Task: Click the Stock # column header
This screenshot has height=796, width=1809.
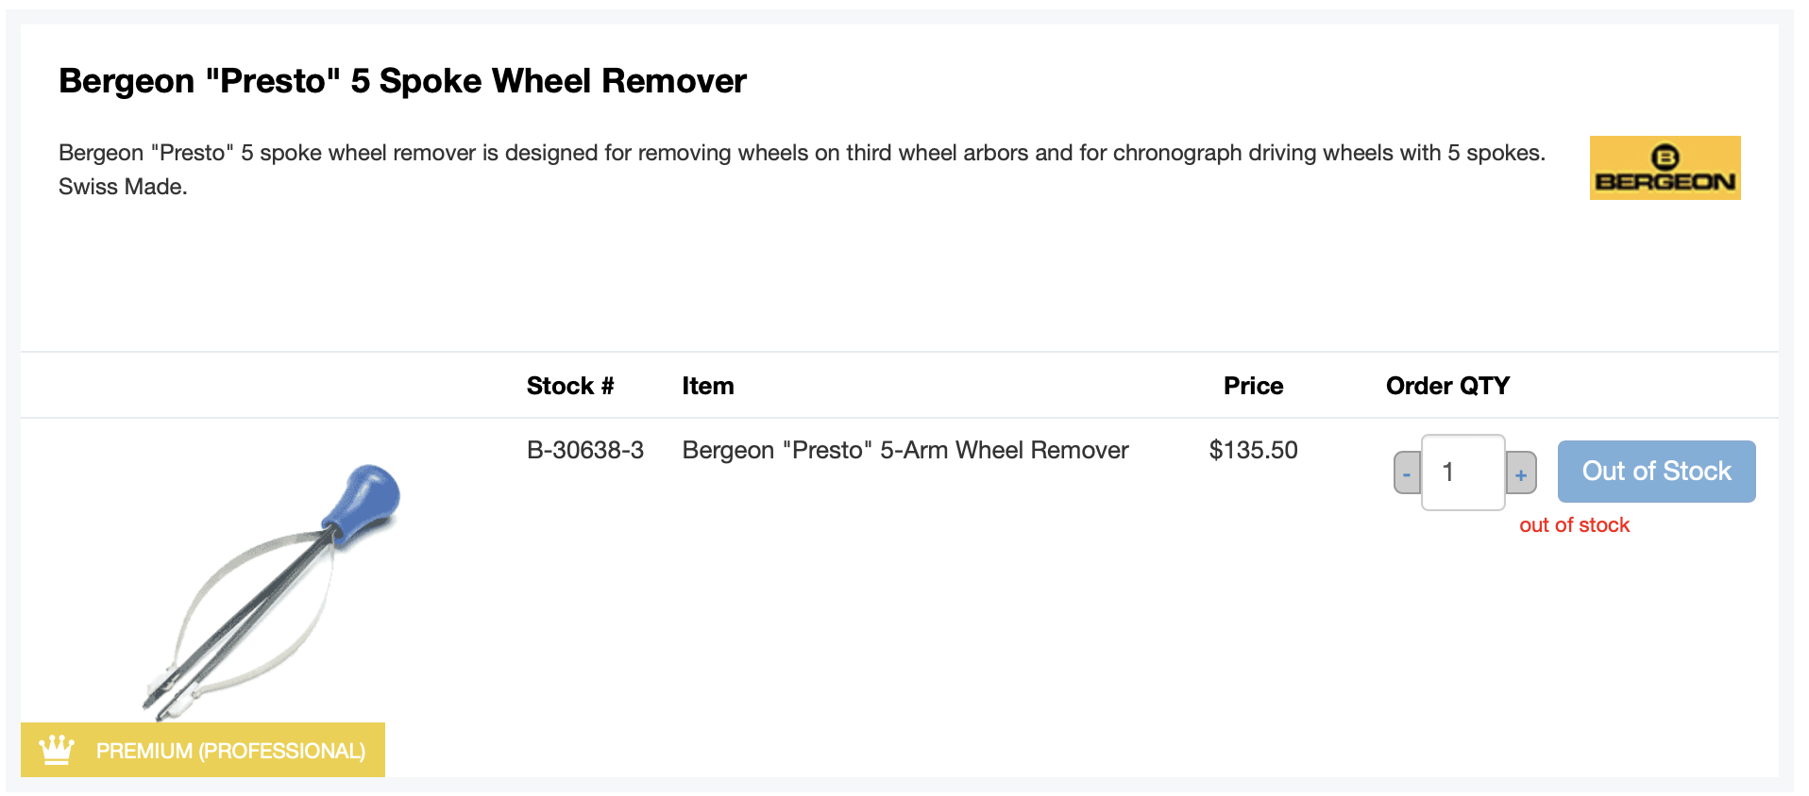Action: (569, 386)
